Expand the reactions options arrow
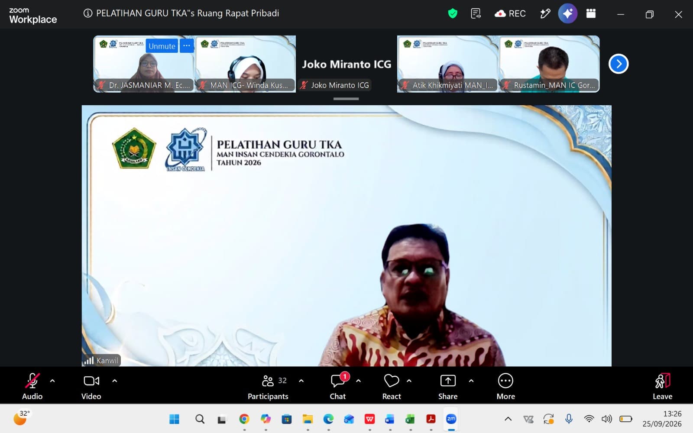Image resolution: width=693 pixels, height=433 pixels. [409, 381]
